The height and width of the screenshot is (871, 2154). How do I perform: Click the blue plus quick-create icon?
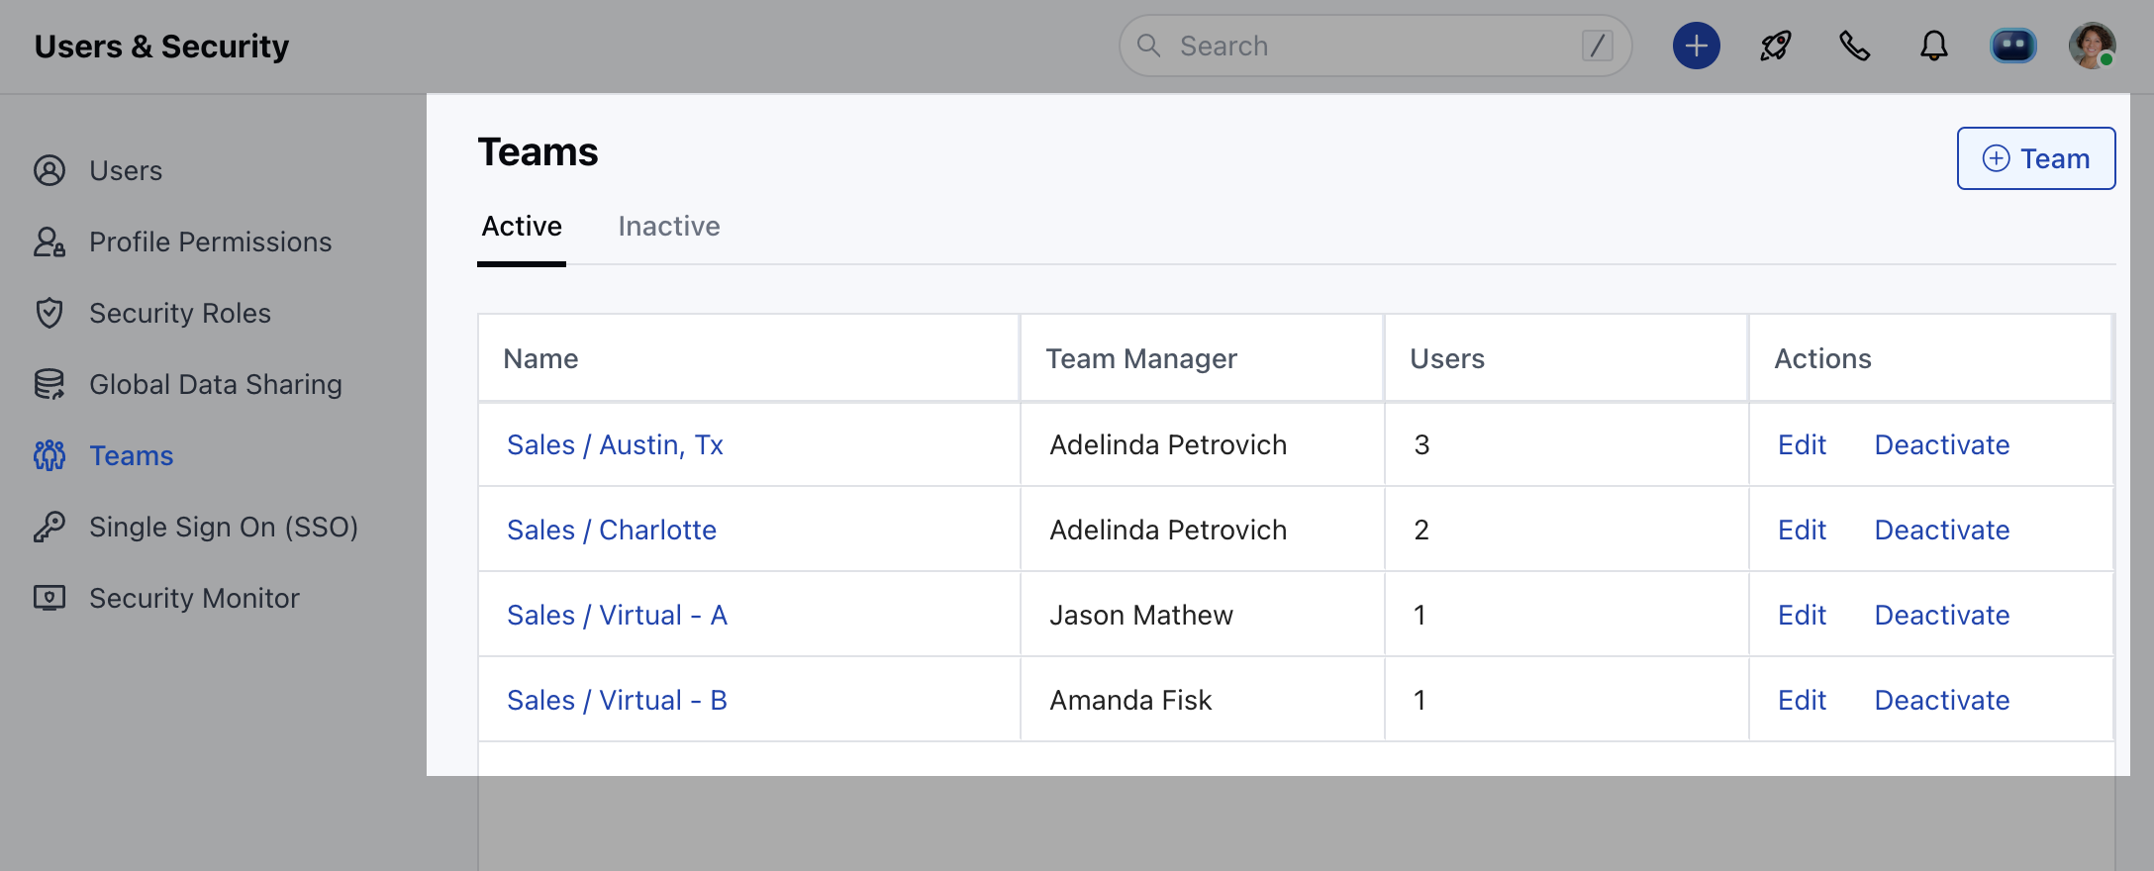pyautogui.click(x=1696, y=47)
